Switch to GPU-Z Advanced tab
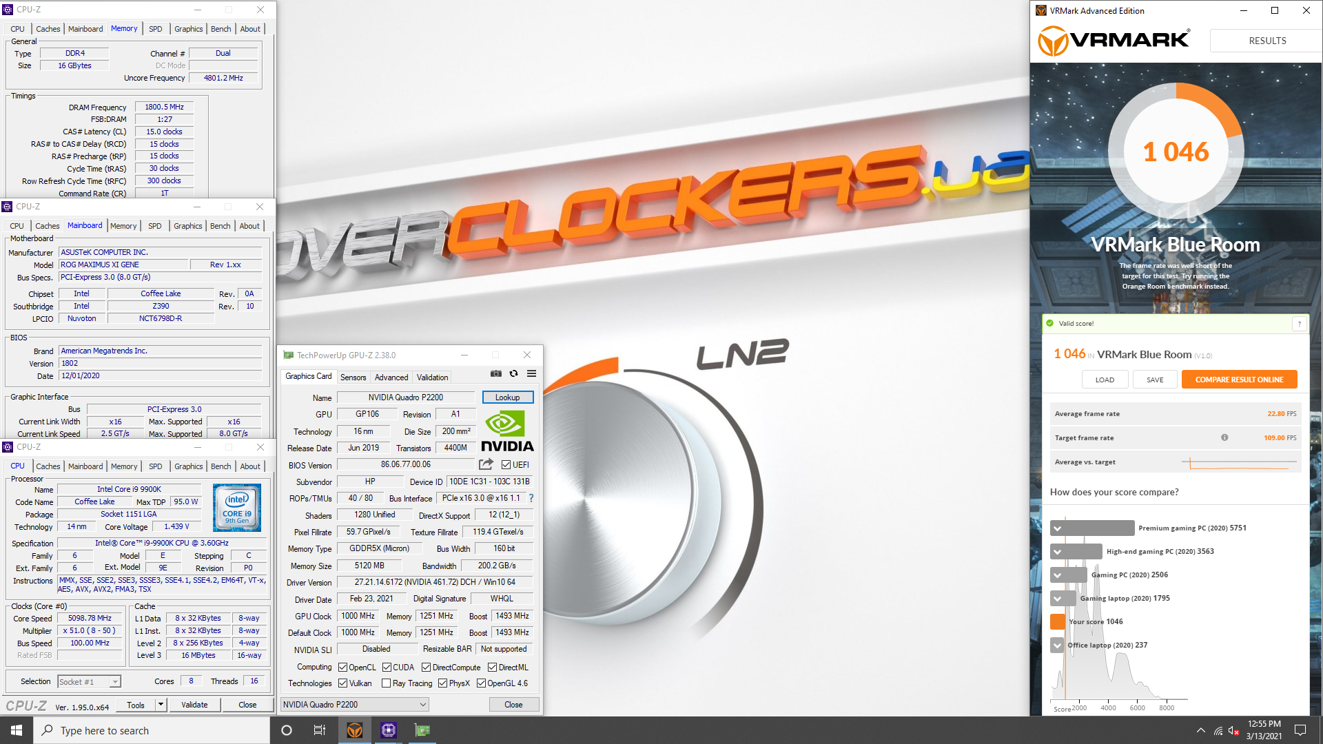This screenshot has width=1323, height=744. [391, 378]
